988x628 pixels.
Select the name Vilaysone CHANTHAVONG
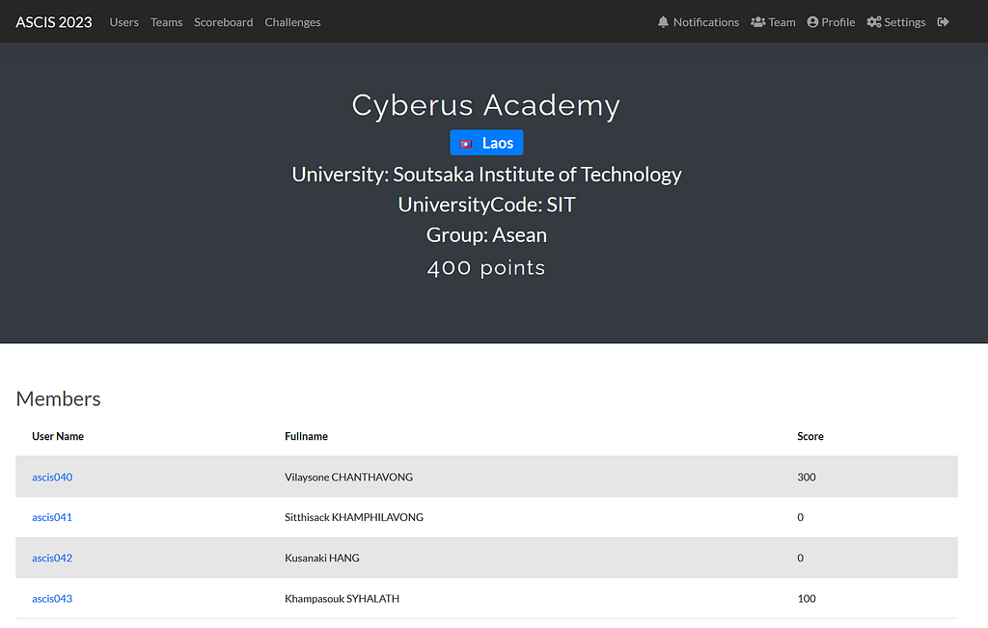(348, 477)
